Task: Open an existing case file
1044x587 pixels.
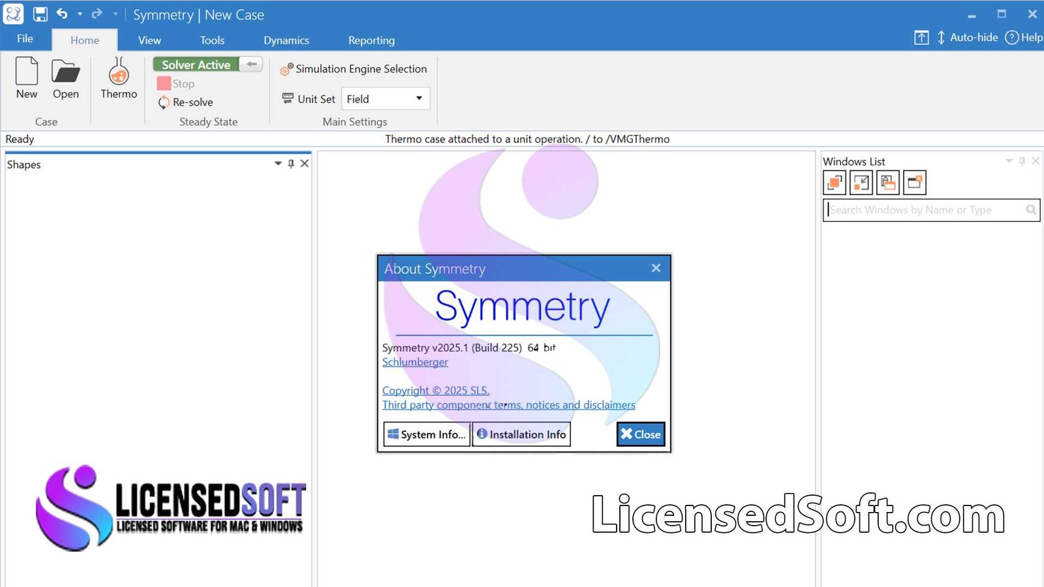Action: [x=65, y=78]
